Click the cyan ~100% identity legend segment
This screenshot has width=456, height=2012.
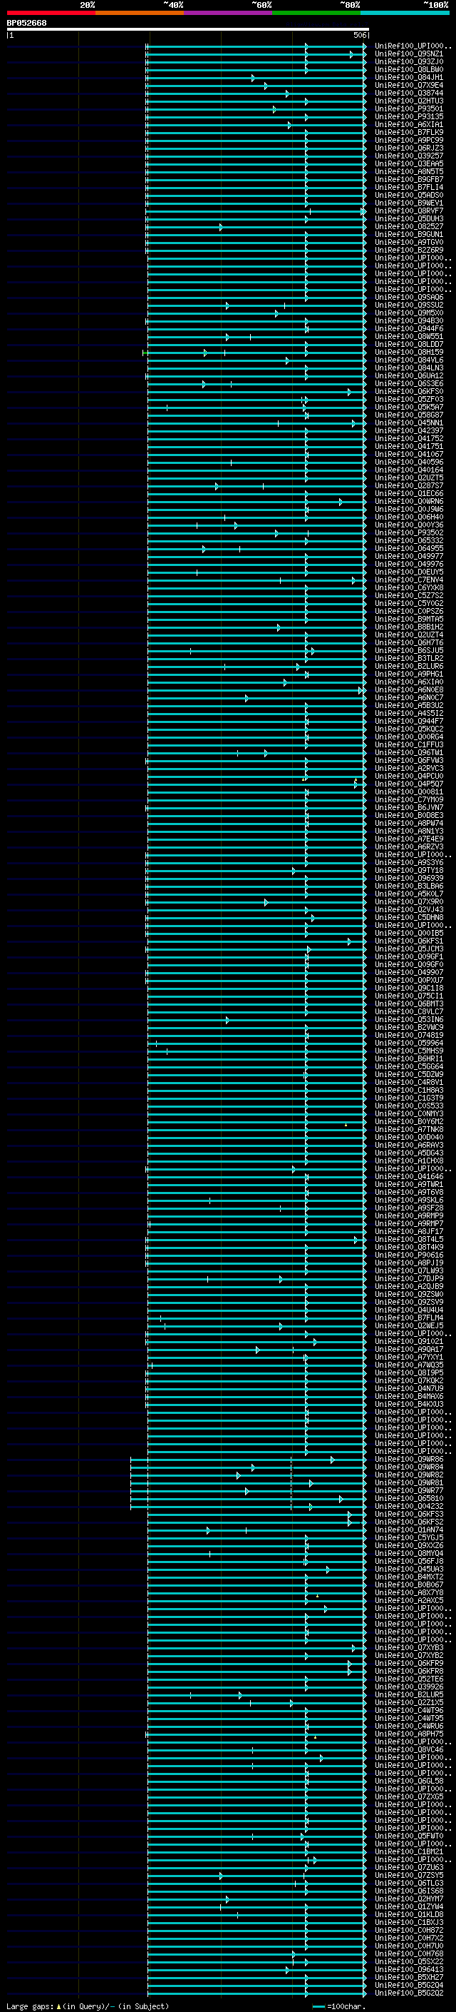point(405,13)
